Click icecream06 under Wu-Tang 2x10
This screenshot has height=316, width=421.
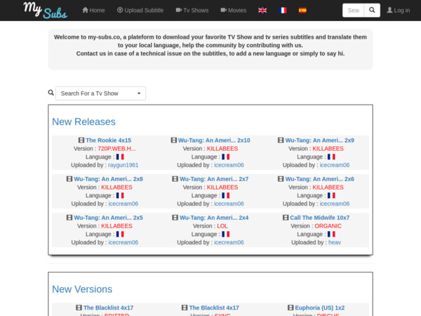[229, 165]
